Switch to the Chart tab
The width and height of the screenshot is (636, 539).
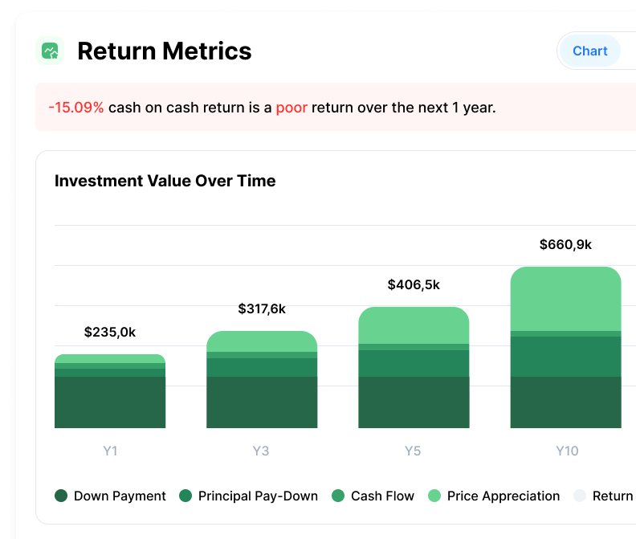589,51
